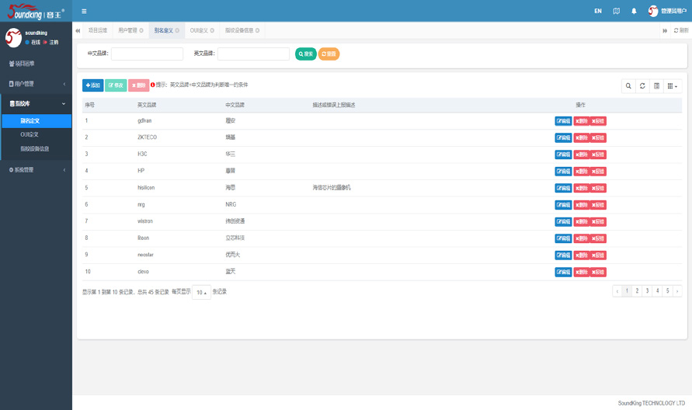Open the columns grid dropdown

673,86
